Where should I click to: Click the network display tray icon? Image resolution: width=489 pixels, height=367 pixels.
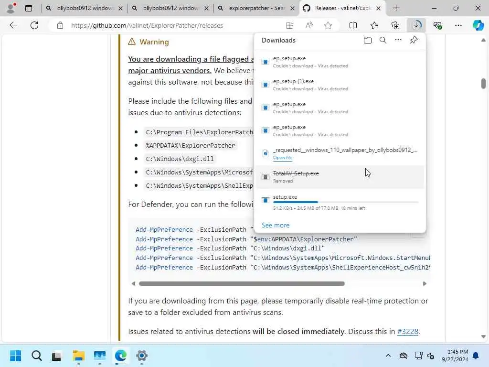pyautogui.click(x=418, y=356)
